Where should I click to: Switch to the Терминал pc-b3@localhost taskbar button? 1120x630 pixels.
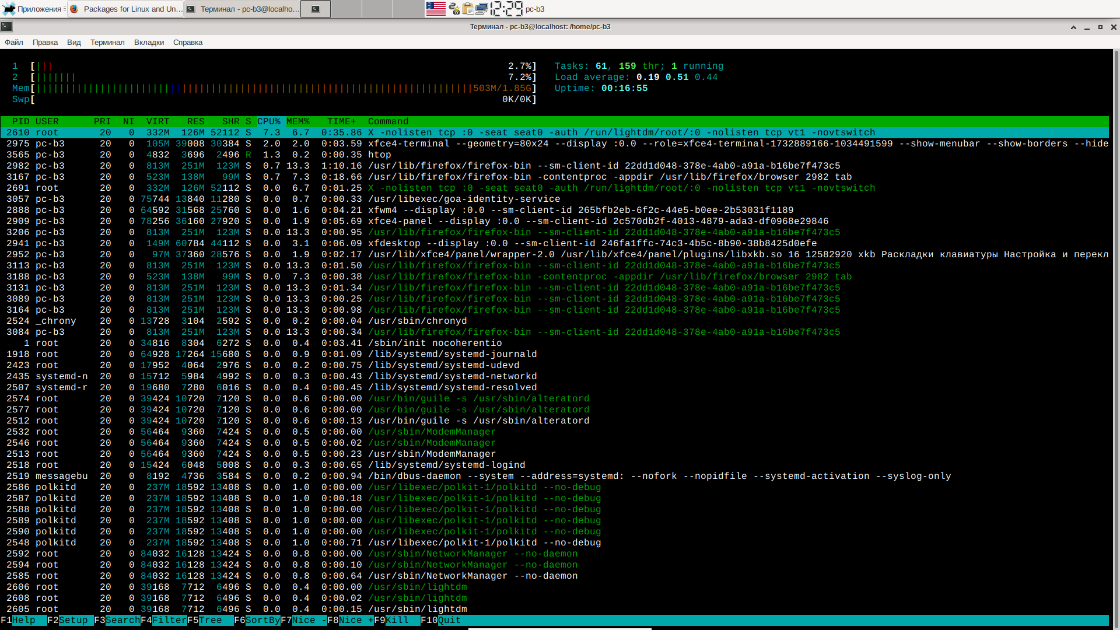[242, 9]
